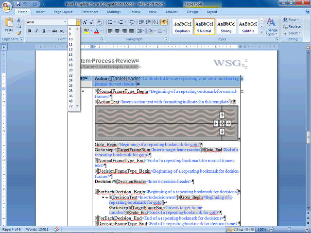The width and height of the screenshot is (311, 233).
Task: Open Paragraph dialog launcher
Action: click(x=166, y=39)
